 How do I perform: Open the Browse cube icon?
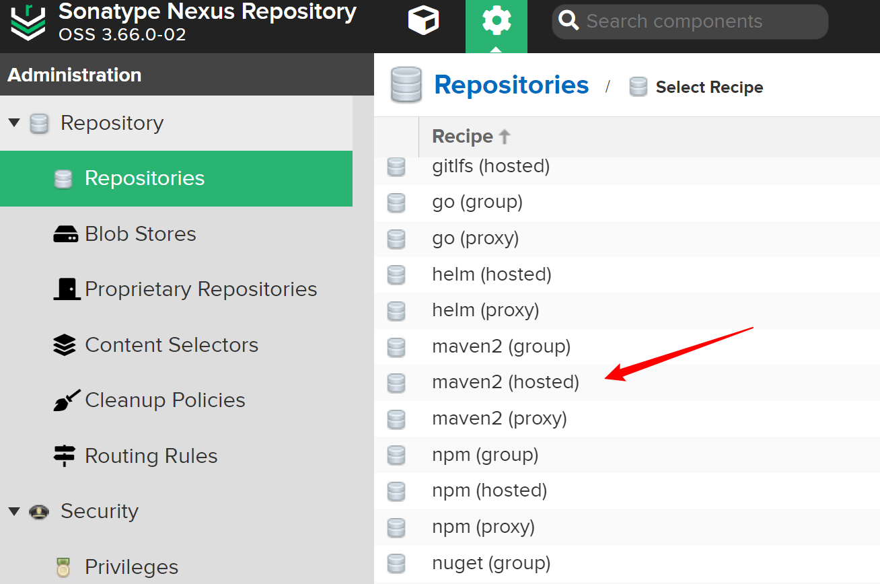point(424,21)
